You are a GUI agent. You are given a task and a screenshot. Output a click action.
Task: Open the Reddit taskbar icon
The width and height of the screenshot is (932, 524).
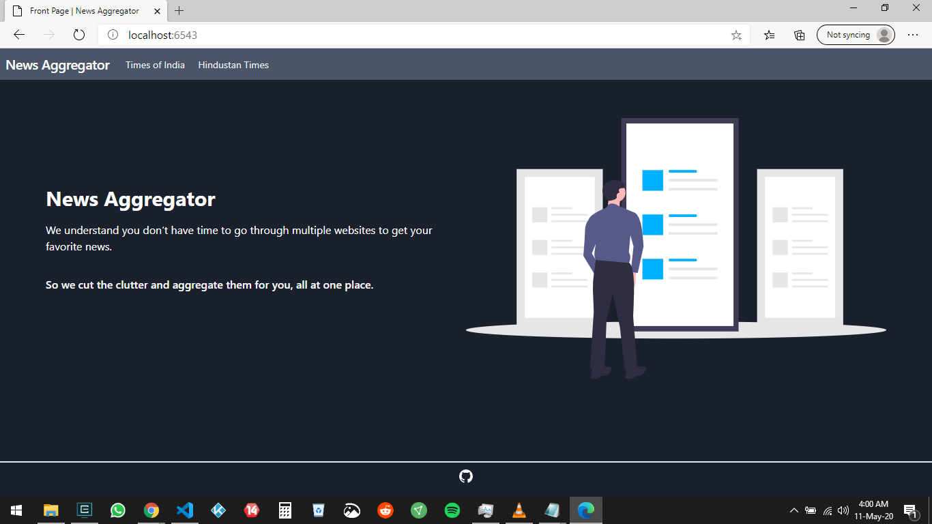(385, 510)
